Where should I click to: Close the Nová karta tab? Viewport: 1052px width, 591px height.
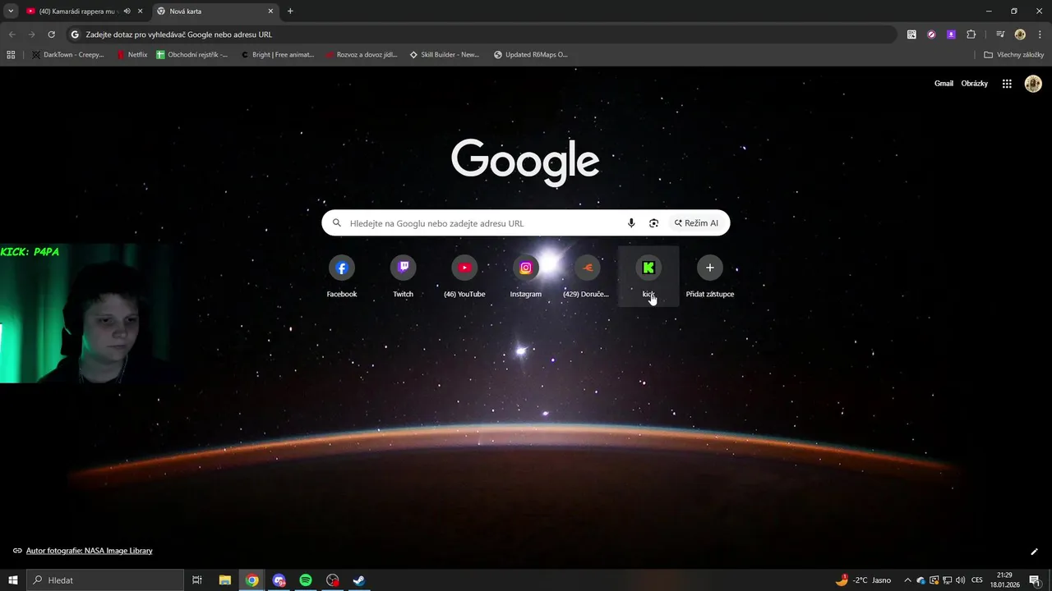pyautogui.click(x=270, y=11)
